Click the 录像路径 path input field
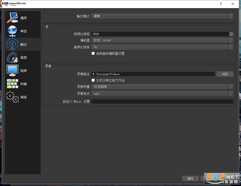 click(153, 74)
